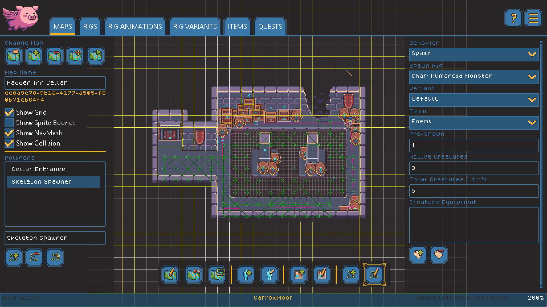Image resolution: width=547 pixels, height=307 pixels.
Task: Add creature equipment tag with plus icon
Action: point(418,254)
